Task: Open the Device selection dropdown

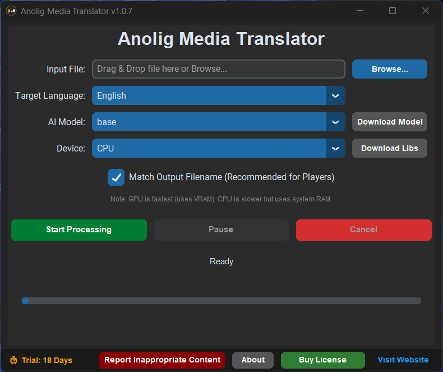Action: tap(335, 148)
